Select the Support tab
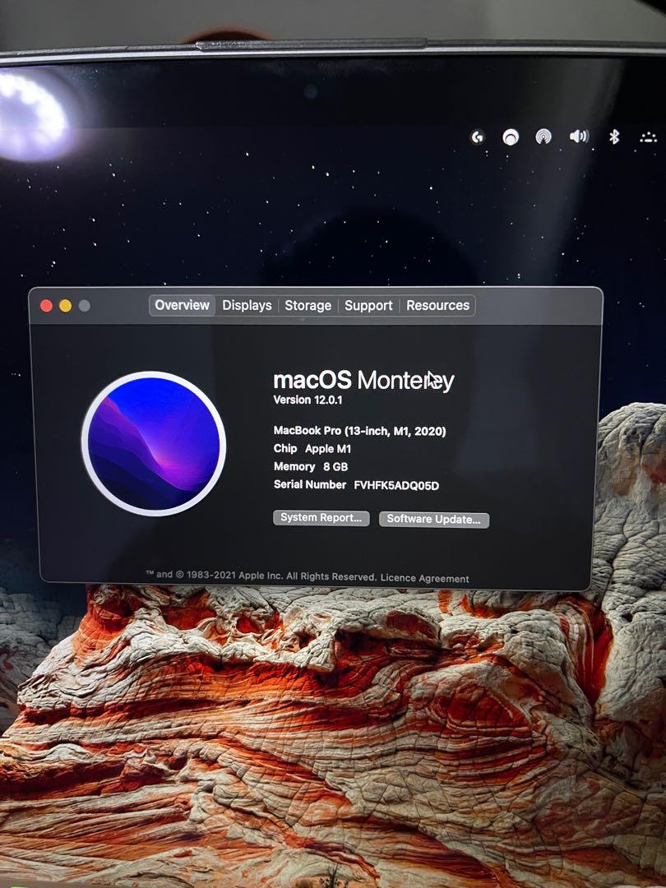Viewport: 666px width, 888px height. click(x=368, y=305)
